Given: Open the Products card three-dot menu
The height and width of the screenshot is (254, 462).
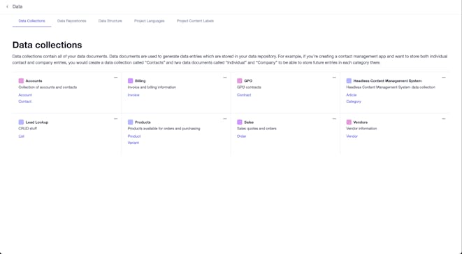Looking at the screenshot, I should tap(225, 119).
